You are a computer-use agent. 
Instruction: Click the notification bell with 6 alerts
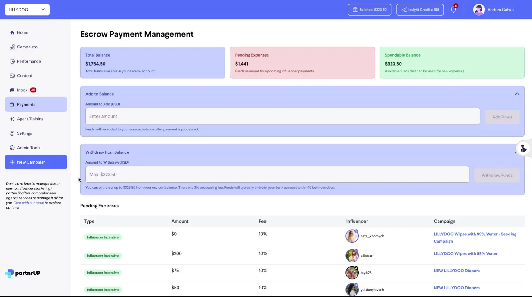453,9
